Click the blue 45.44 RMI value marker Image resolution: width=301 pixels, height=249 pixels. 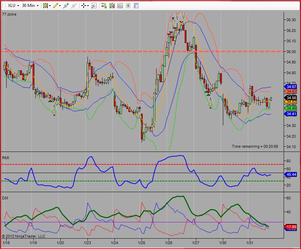point(291,174)
